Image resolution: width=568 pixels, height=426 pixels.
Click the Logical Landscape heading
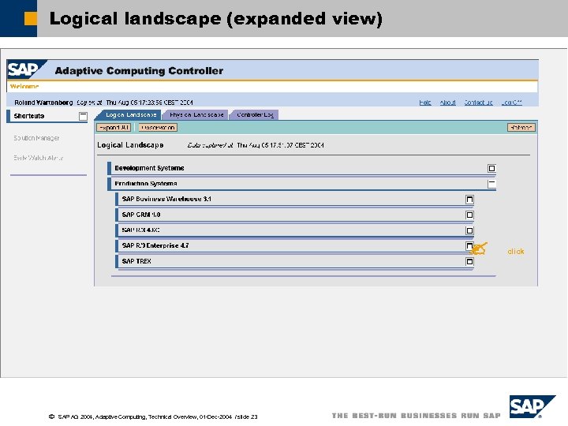tap(130, 145)
